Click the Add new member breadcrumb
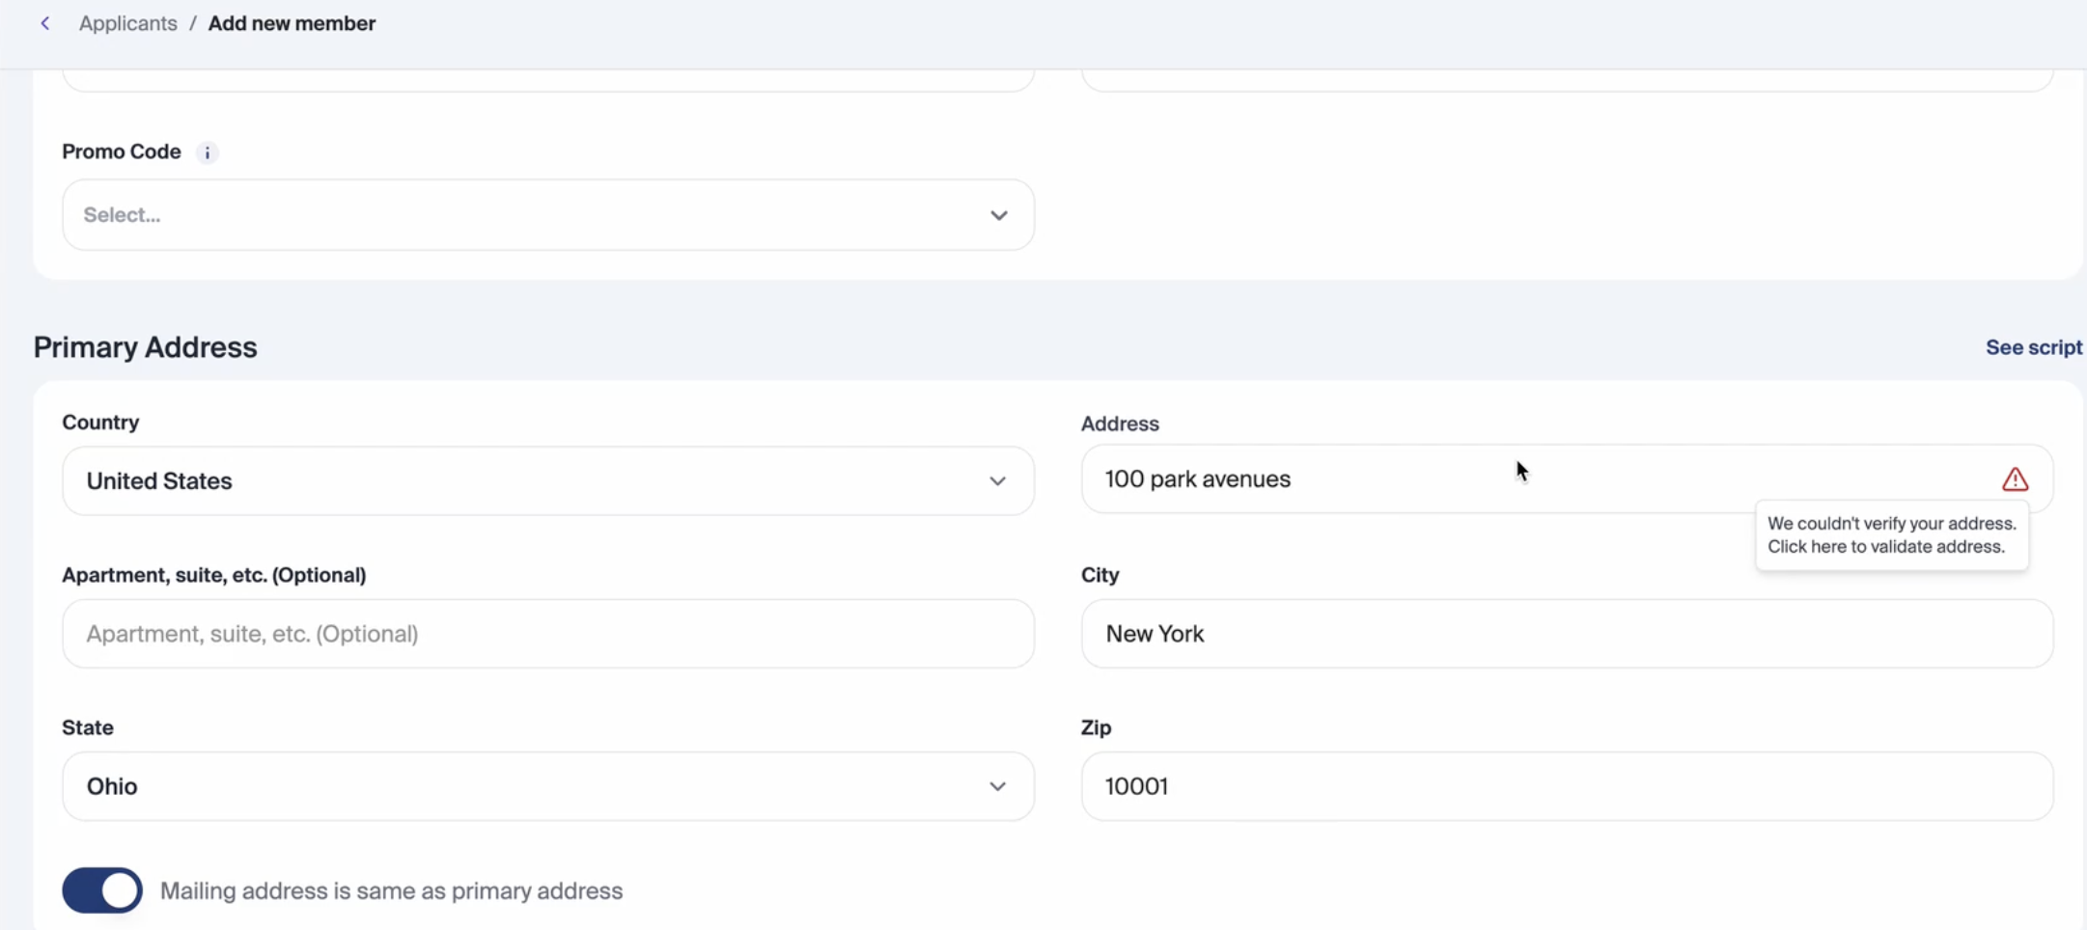Image resolution: width=2087 pixels, height=930 pixels. 292,23
